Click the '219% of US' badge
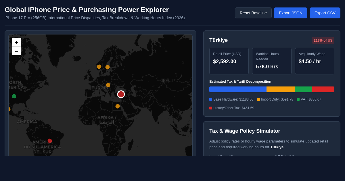345x181 pixels. pyautogui.click(x=323, y=41)
